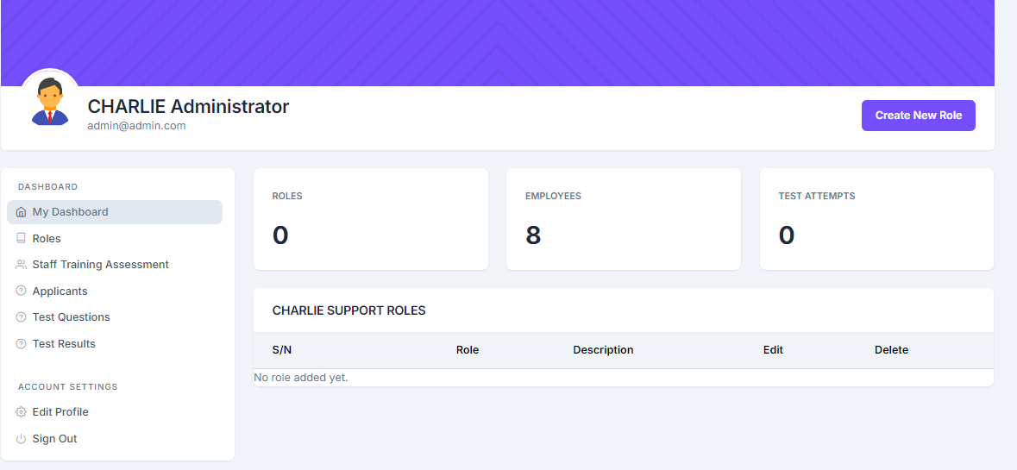Click the Employees count card
This screenshot has height=470, width=1017.
pos(623,219)
